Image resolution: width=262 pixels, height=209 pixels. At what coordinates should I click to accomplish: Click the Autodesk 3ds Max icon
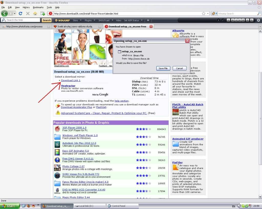click(x=57, y=144)
